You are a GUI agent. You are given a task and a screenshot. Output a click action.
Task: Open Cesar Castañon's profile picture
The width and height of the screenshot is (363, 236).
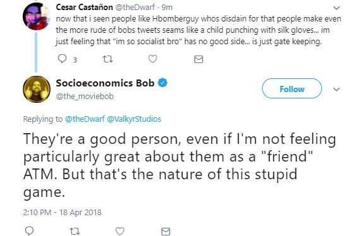[37, 16]
